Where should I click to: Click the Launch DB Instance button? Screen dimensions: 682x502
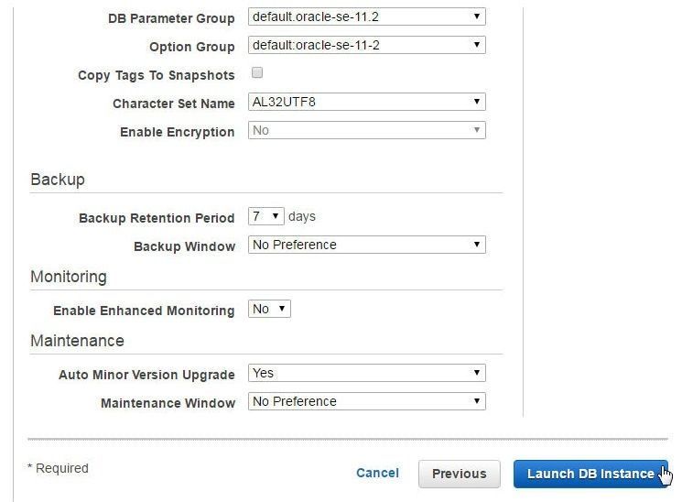click(590, 475)
